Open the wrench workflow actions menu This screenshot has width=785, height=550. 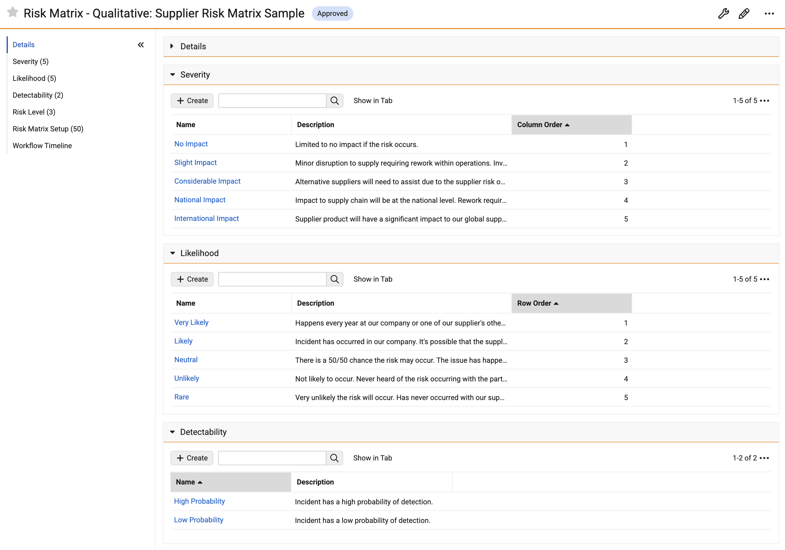[x=723, y=14]
